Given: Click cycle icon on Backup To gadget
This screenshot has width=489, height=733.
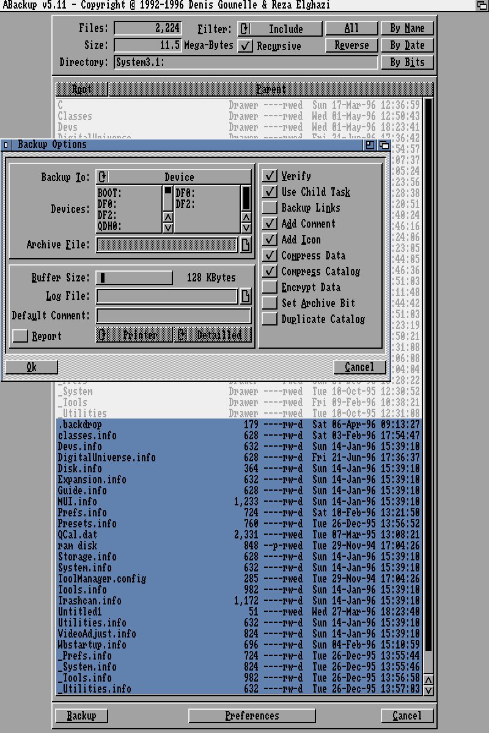Looking at the screenshot, I should point(103,177).
